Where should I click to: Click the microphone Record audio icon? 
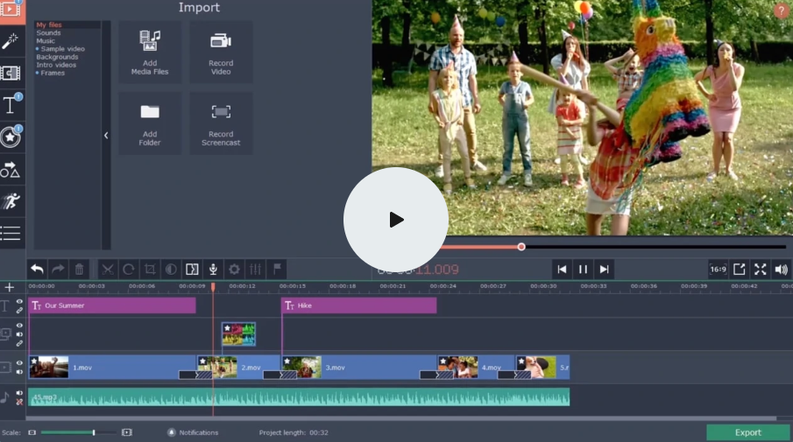pyautogui.click(x=212, y=270)
